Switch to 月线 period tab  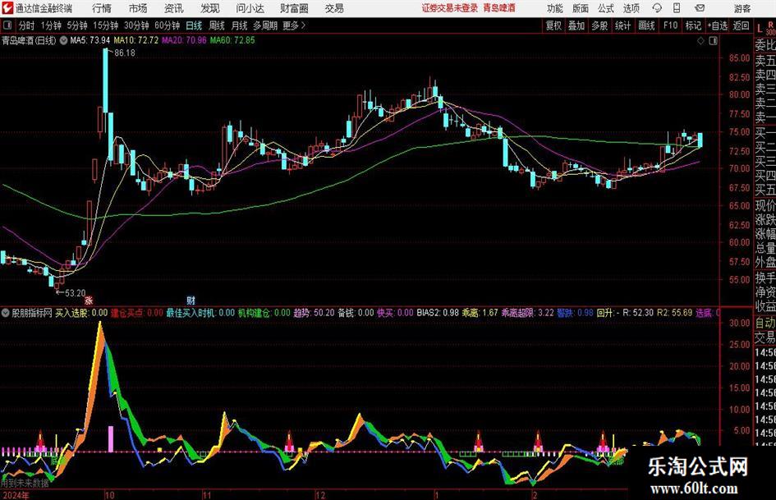(x=240, y=25)
